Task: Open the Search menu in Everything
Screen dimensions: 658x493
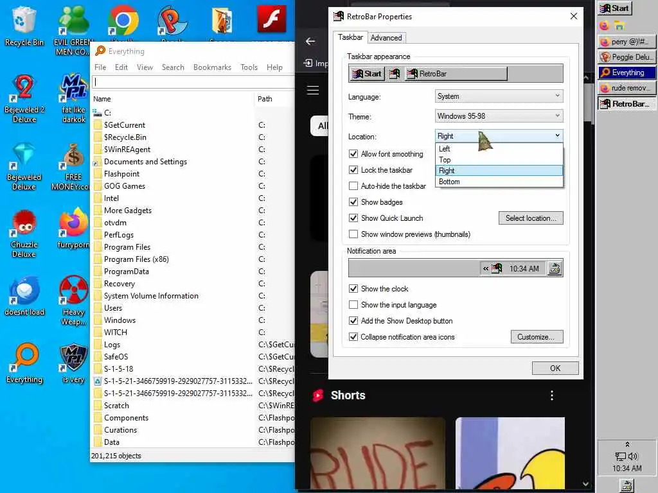Action: pyautogui.click(x=173, y=67)
